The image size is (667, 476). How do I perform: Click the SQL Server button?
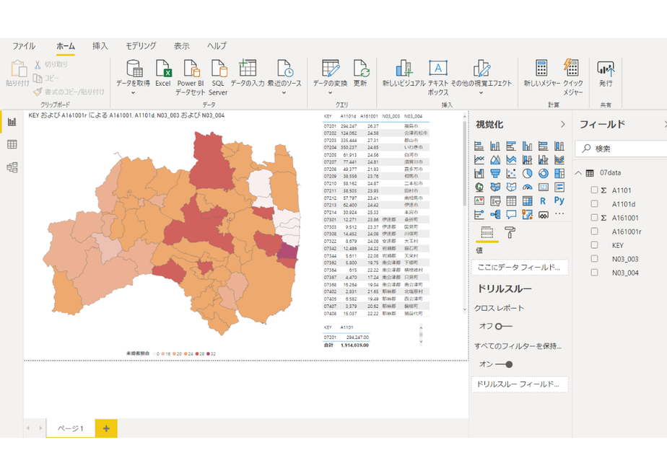[218, 77]
